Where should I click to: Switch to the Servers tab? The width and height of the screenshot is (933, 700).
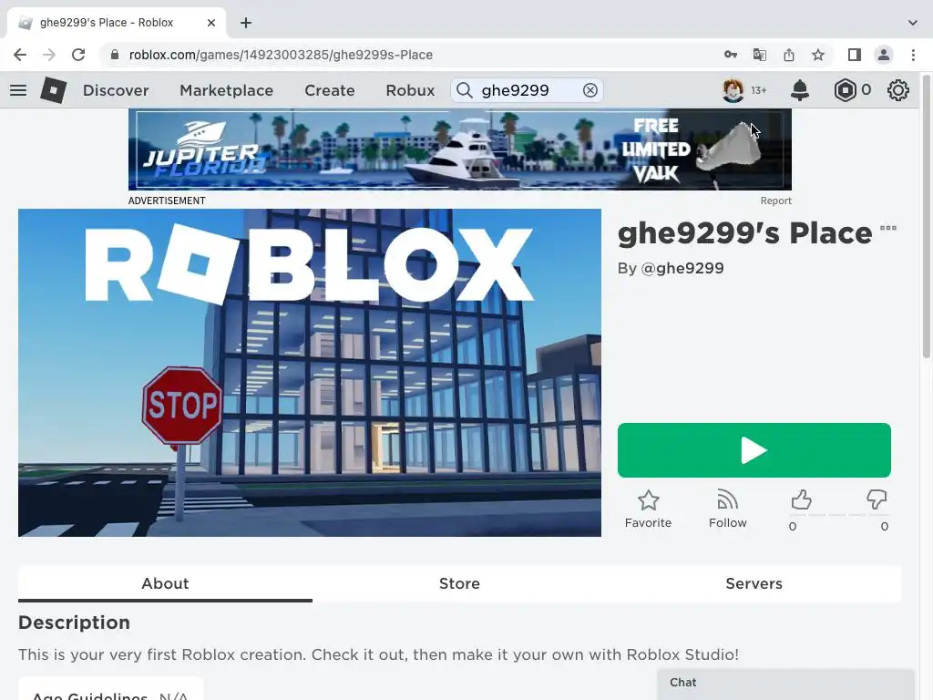coord(754,583)
